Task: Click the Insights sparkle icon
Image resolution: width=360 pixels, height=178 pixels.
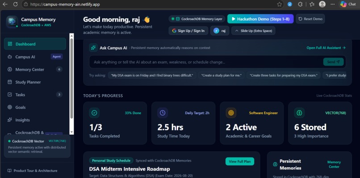Action: (x=10, y=120)
